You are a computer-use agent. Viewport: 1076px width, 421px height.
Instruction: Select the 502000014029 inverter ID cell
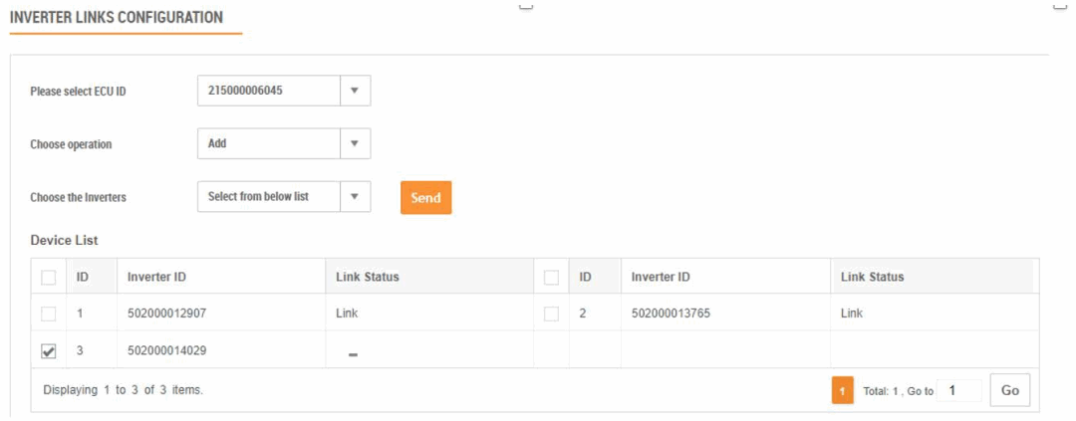tap(167, 350)
